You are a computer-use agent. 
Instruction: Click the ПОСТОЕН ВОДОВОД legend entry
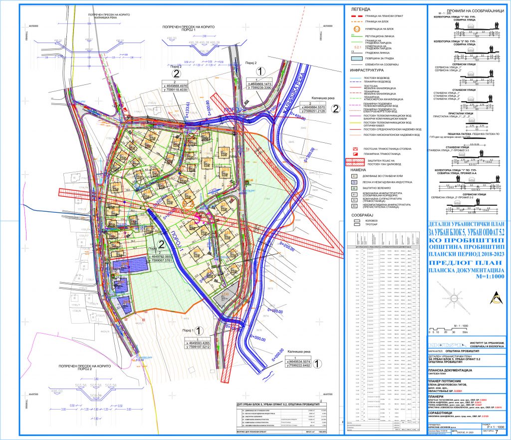[x=376, y=78]
